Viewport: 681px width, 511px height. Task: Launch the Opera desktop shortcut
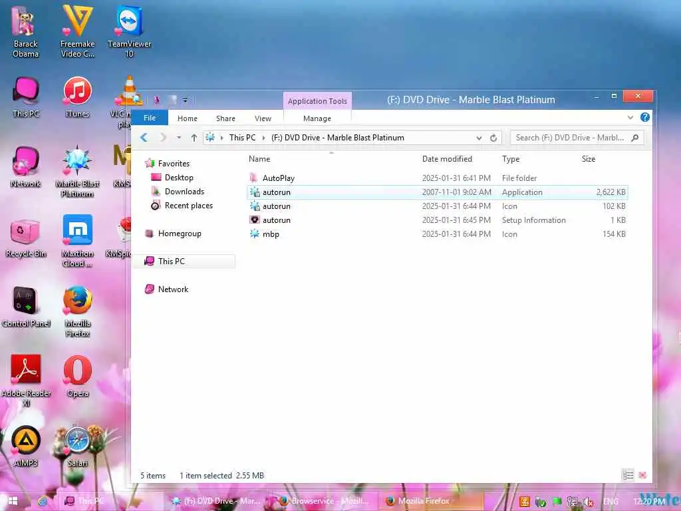[77, 377]
